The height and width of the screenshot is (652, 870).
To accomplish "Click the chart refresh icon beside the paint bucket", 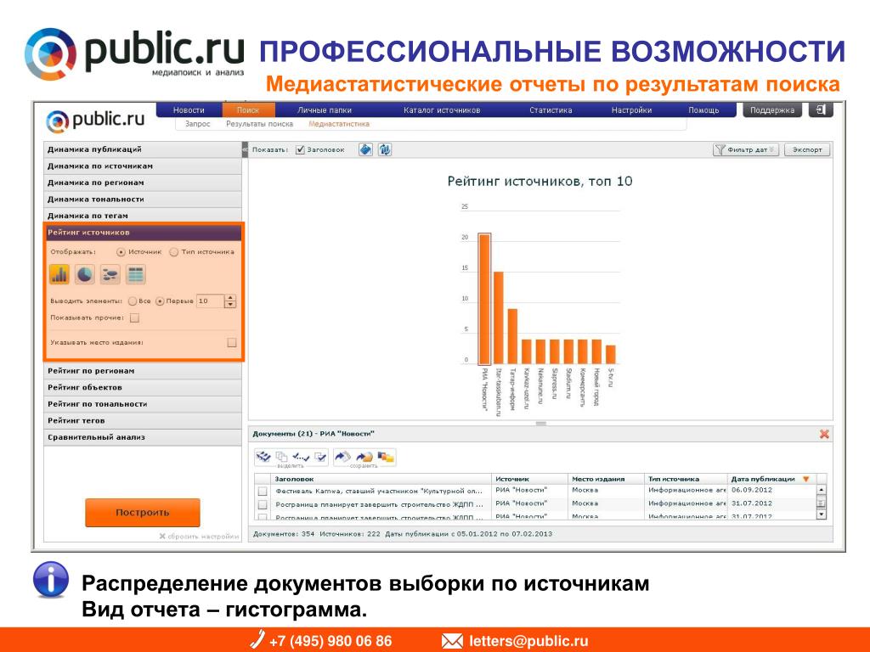I will (x=385, y=149).
